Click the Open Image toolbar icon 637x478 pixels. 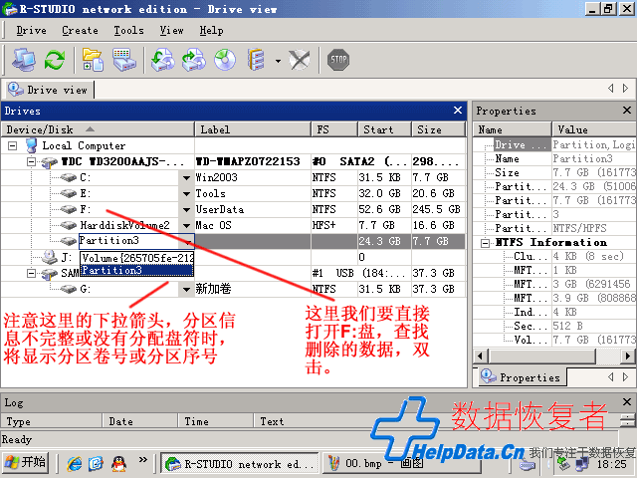pos(163,60)
